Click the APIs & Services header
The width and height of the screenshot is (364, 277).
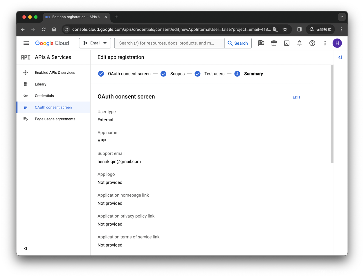[x=53, y=57]
